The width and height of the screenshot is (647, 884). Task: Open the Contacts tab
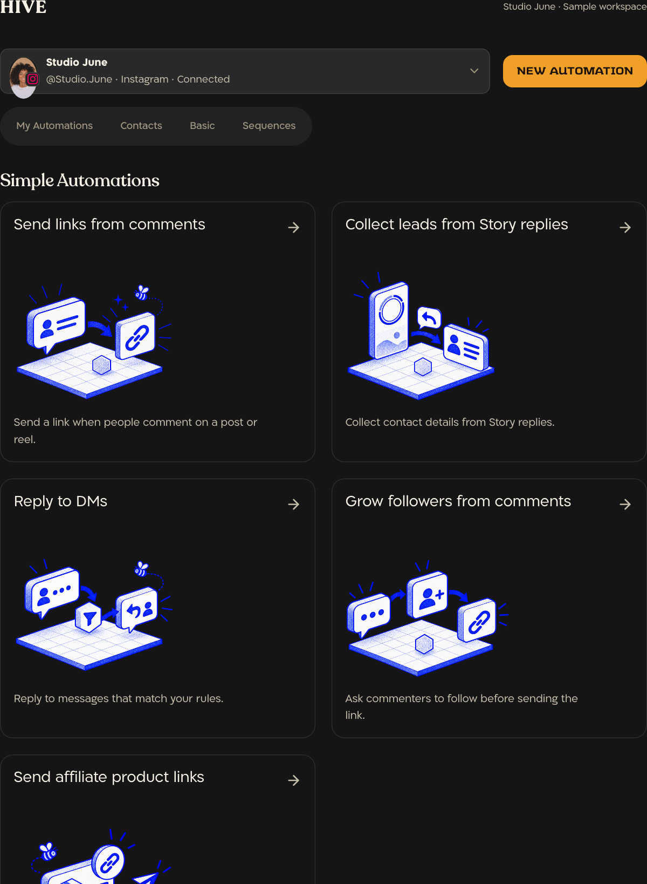coord(141,126)
